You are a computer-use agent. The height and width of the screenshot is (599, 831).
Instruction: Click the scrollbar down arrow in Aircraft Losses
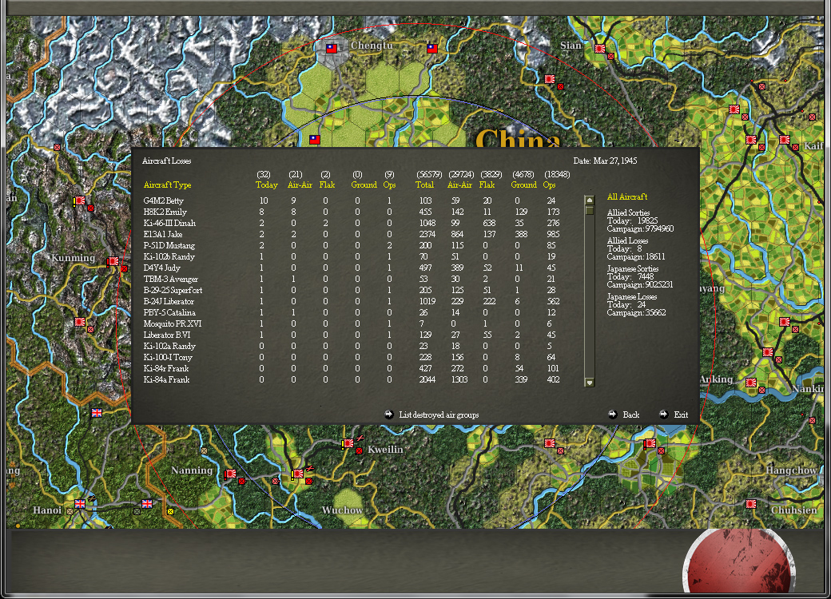pyautogui.click(x=589, y=382)
